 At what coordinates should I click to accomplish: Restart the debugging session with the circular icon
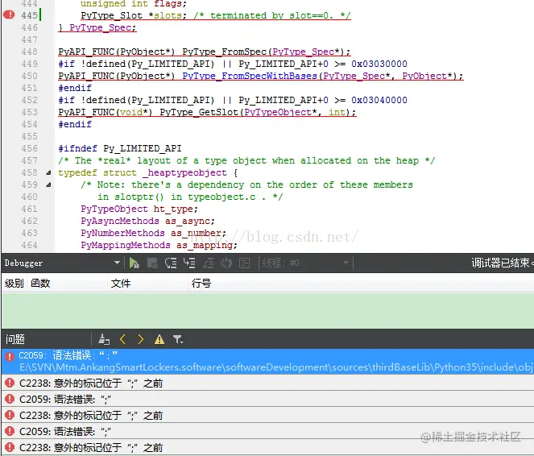tap(226, 263)
